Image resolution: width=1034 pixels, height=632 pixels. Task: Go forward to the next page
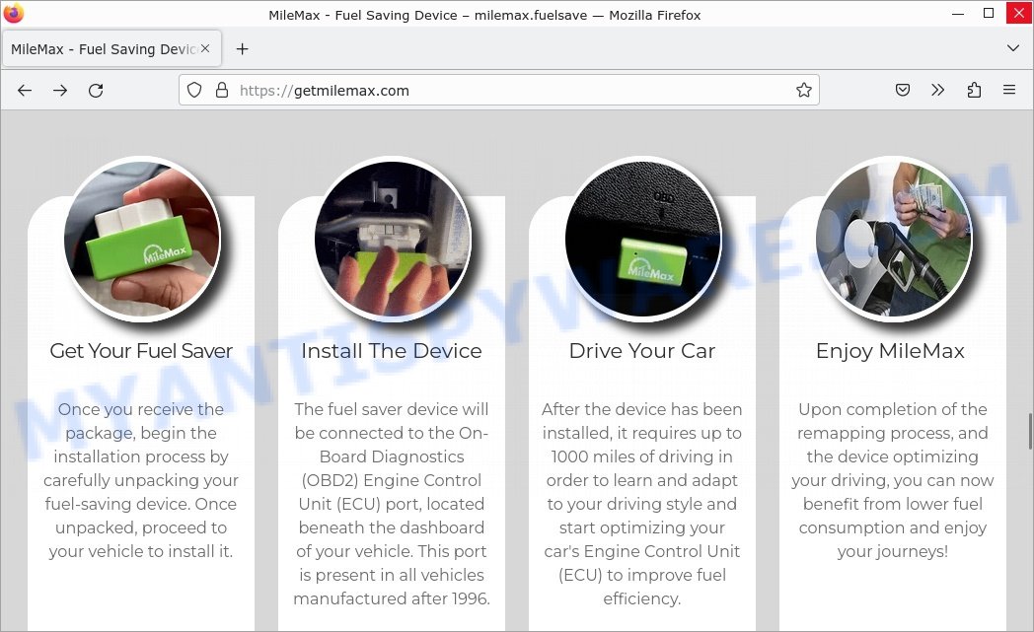click(x=60, y=91)
